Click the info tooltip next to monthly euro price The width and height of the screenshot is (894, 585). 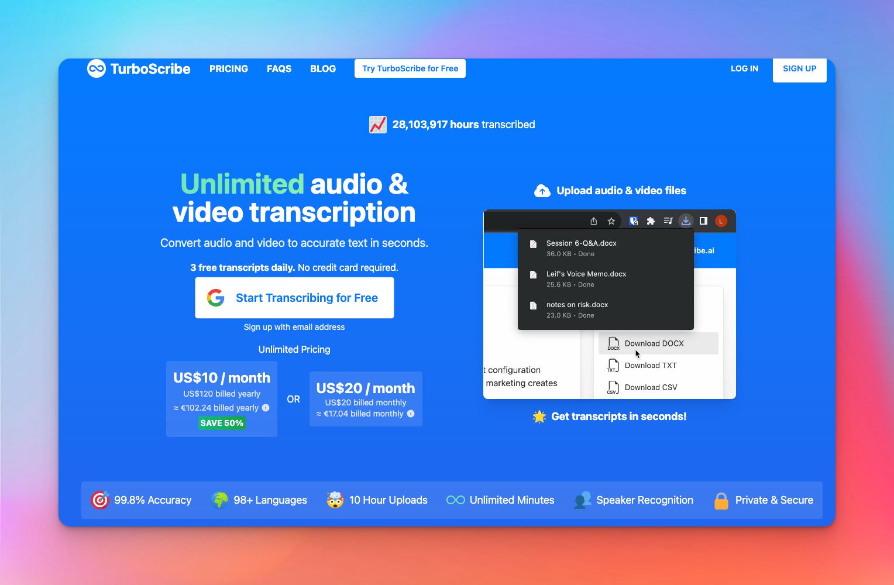(411, 414)
